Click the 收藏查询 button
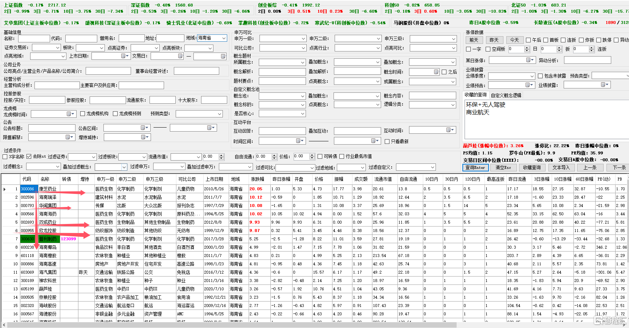The height and width of the screenshot is (328, 629). coord(531,167)
